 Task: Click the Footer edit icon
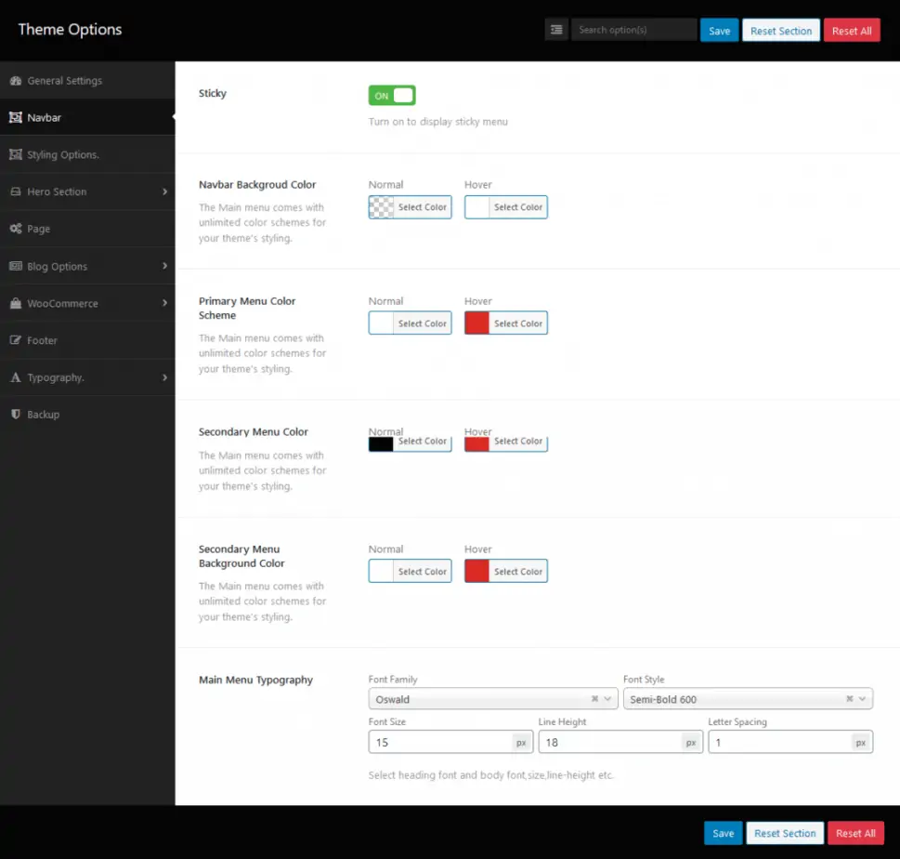coord(16,340)
